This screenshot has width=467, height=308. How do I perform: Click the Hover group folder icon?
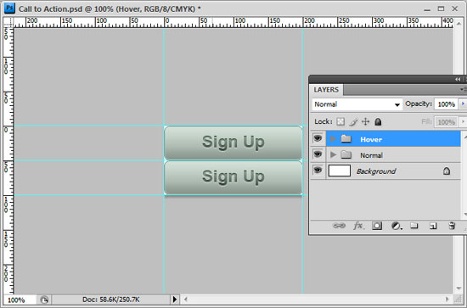coord(346,138)
